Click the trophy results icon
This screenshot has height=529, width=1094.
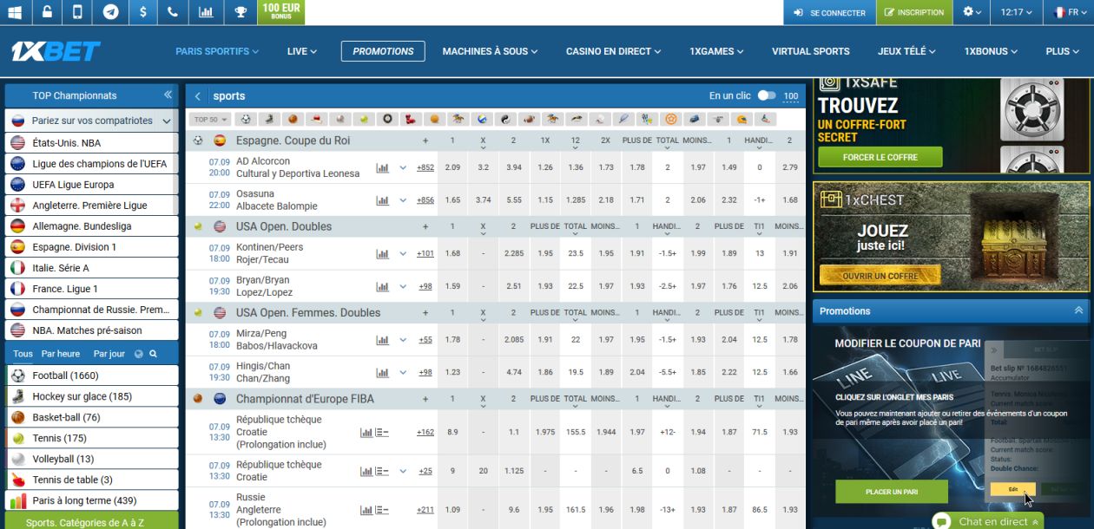click(x=240, y=12)
